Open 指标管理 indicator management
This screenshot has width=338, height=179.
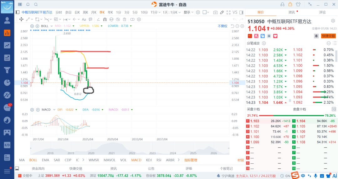pos(191,160)
